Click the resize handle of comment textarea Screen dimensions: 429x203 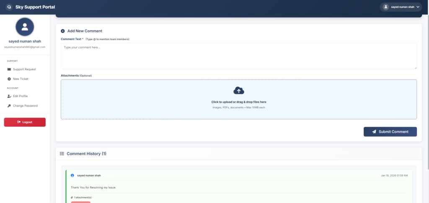[x=415, y=68]
